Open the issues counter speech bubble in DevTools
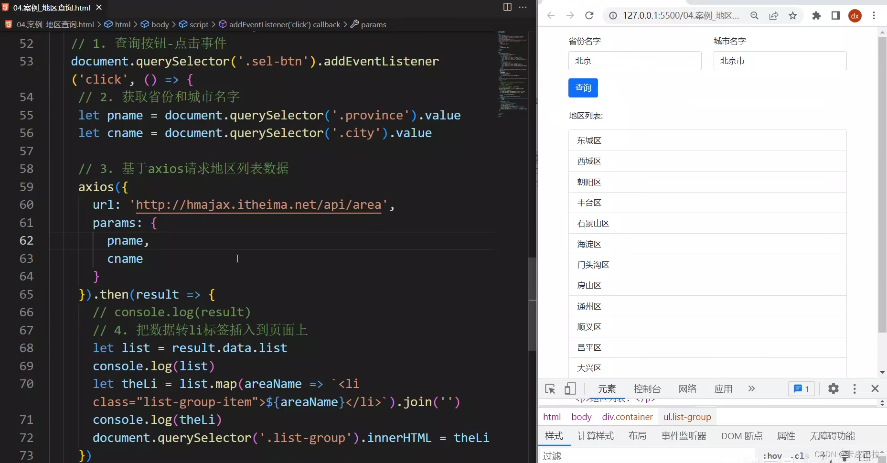887x463 pixels. [801, 388]
